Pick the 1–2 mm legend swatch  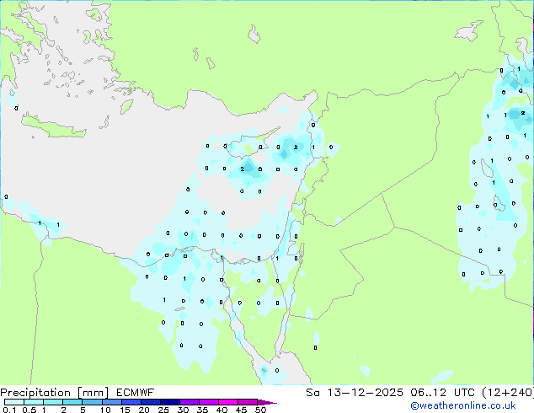tap(53, 402)
